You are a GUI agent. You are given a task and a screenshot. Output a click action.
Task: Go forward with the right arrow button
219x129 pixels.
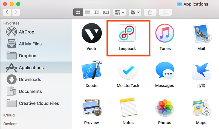click(16, 12)
